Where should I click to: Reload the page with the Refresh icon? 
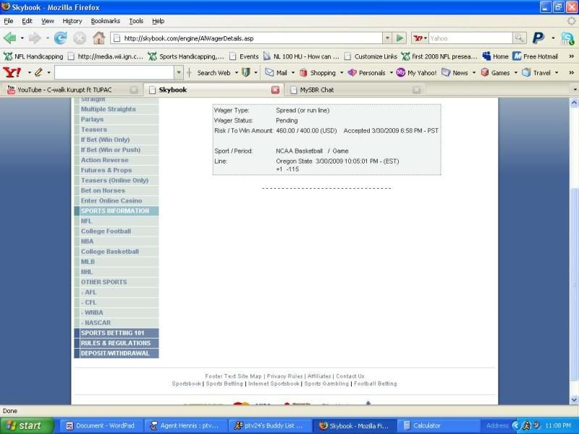click(x=60, y=38)
